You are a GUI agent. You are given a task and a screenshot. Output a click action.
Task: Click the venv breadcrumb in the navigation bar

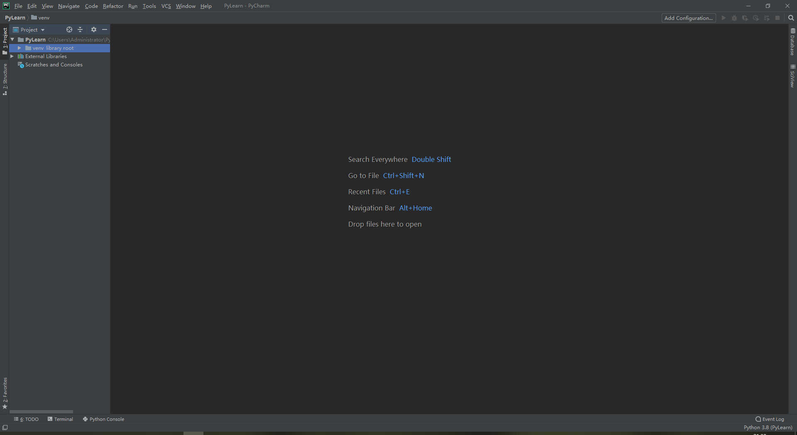click(x=40, y=18)
